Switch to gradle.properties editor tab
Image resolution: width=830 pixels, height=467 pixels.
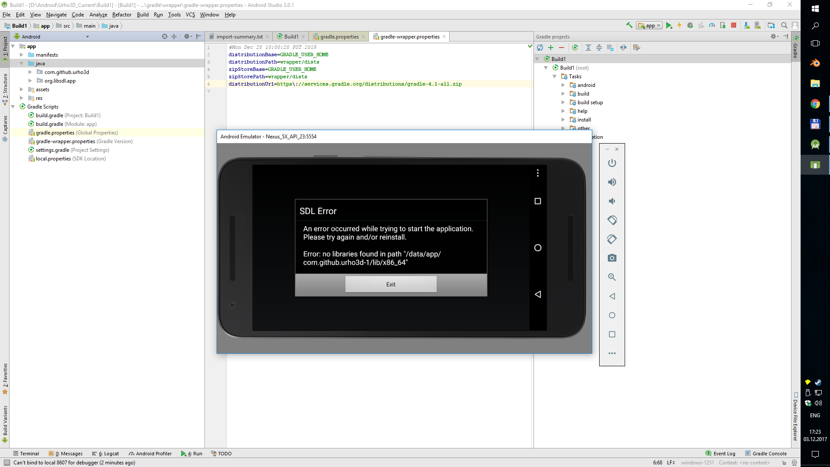pyautogui.click(x=339, y=37)
